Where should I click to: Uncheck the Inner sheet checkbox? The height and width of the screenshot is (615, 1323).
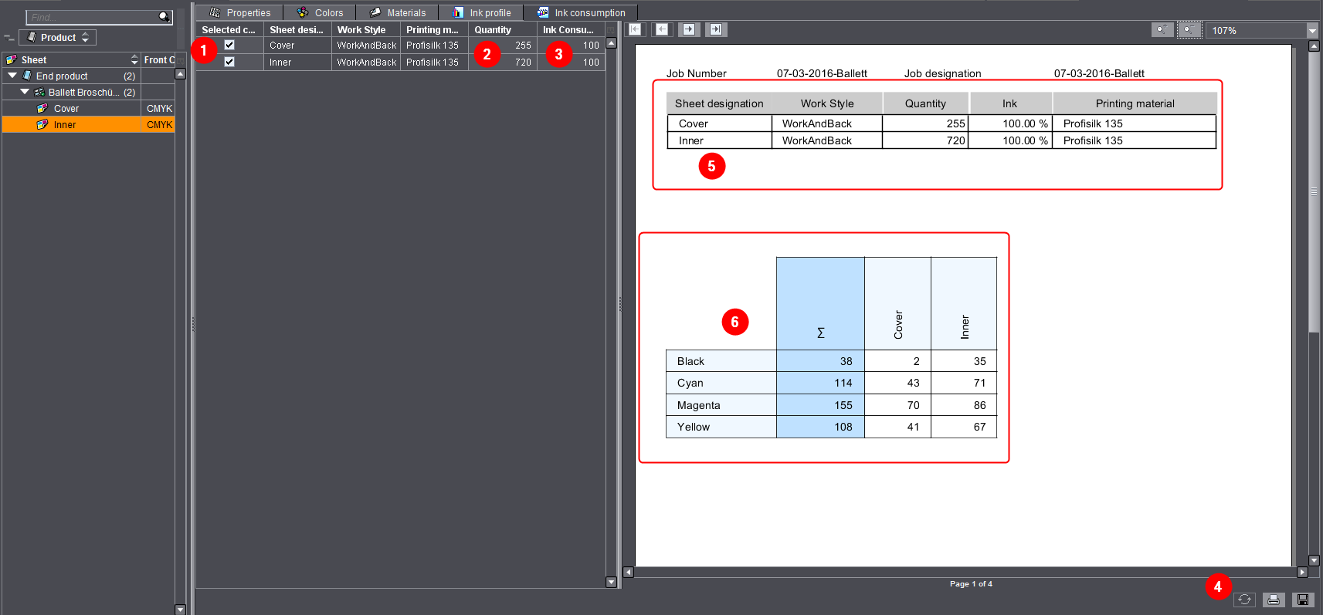coord(229,62)
